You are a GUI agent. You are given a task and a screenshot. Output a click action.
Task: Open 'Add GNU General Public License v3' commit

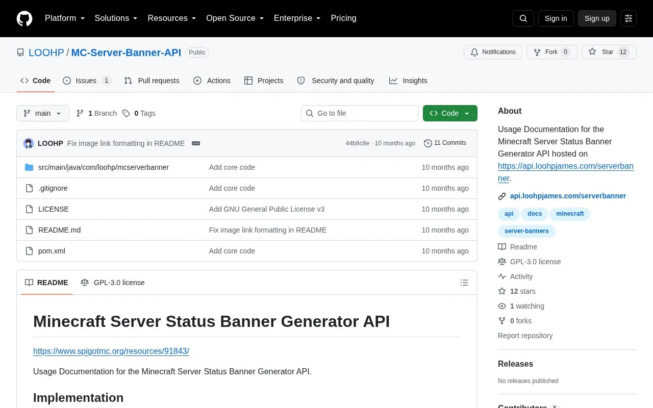pyautogui.click(x=267, y=209)
